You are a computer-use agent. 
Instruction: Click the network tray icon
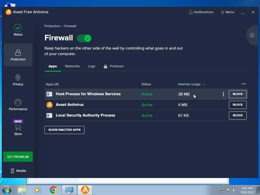click(x=222, y=190)
